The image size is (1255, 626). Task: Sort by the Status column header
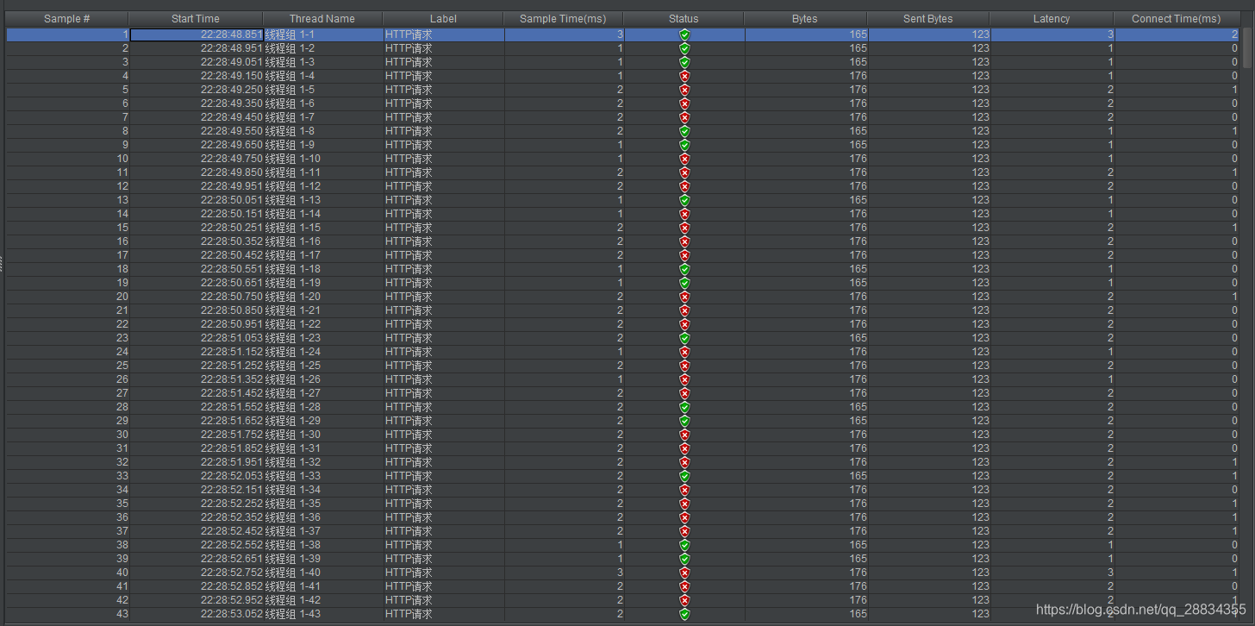click(684, 19)
